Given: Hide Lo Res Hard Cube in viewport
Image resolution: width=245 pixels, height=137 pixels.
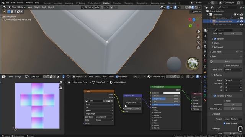Looking at the screenshot, I should coord(238,21).
